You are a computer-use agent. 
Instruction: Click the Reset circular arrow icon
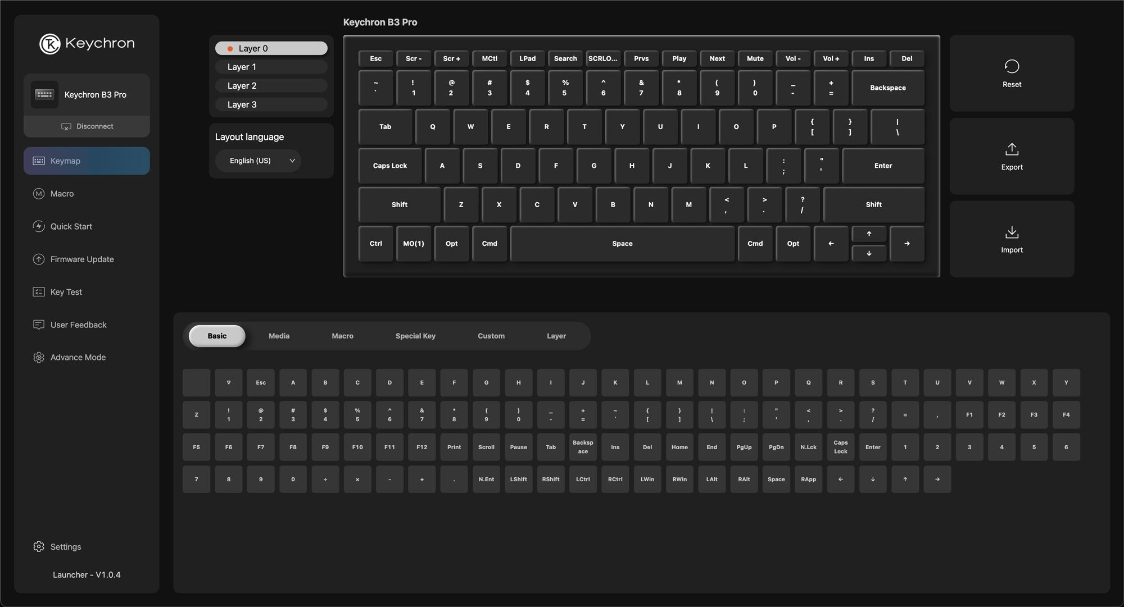1012,66
